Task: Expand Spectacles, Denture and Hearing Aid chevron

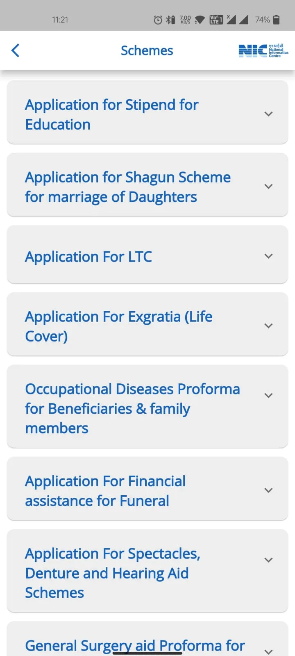Action: click(268, 560)
